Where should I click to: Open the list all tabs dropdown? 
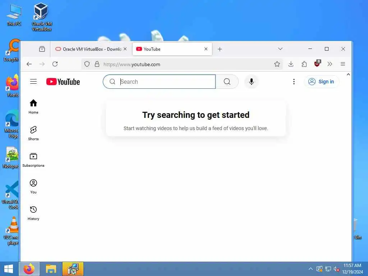tap(280, 49)
